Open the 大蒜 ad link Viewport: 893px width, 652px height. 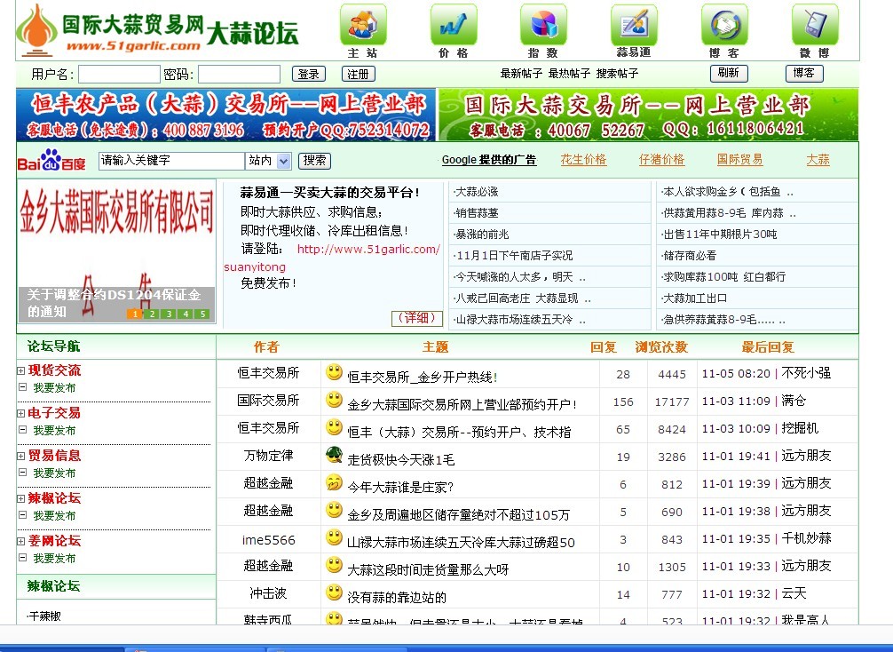coord(818,160)
